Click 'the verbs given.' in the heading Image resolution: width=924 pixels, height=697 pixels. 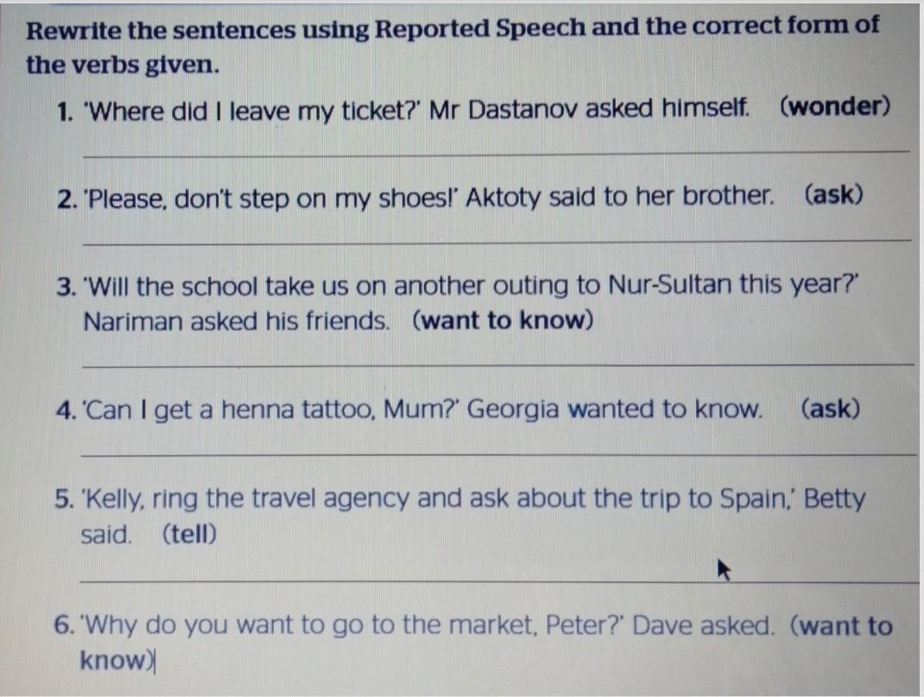pos(123,65)
